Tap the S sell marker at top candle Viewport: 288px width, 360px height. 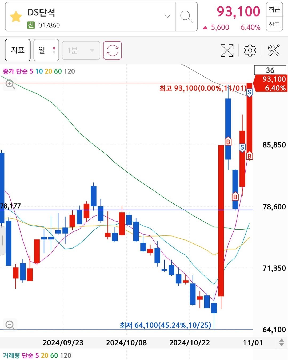point(249,93)
